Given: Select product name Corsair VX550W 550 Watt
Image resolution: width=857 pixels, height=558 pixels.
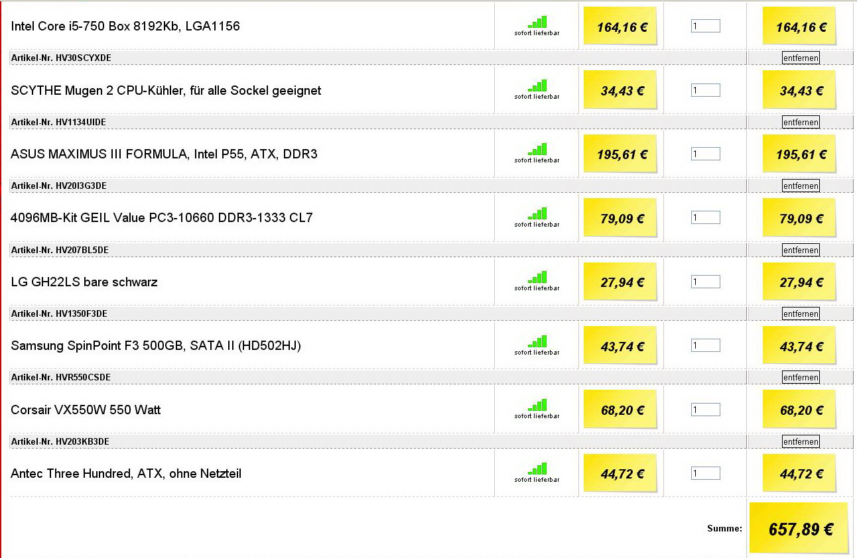Looking at the screenshot, I should 86,410.
